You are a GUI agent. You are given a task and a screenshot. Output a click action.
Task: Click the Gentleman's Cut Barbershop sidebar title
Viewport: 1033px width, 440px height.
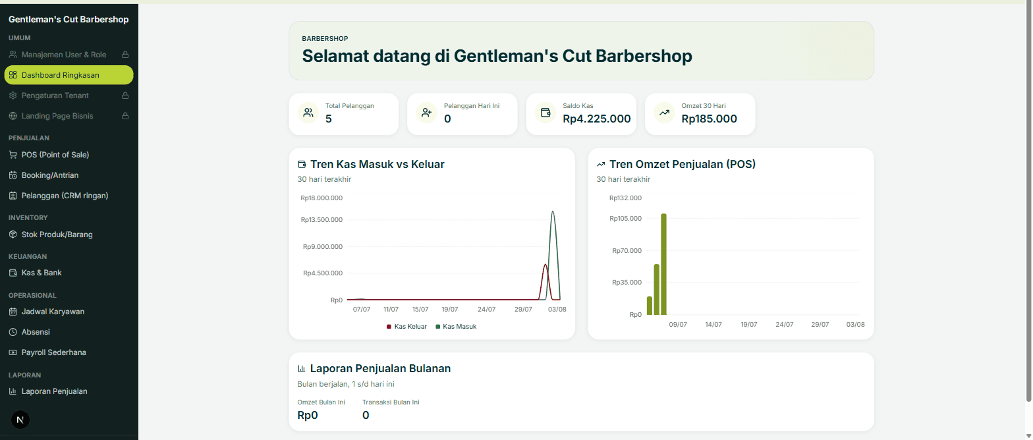pyautogui.click(x=69, y=20)
